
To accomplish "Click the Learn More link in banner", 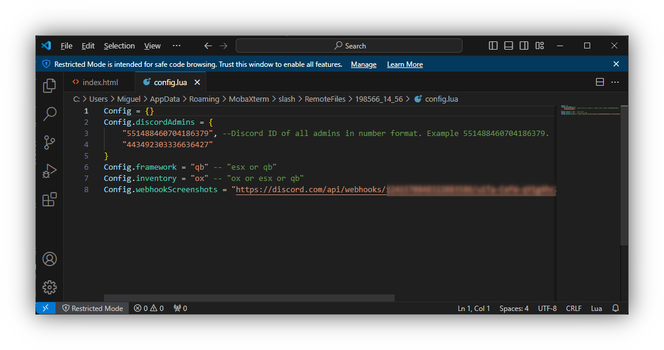I will (405, 64).
